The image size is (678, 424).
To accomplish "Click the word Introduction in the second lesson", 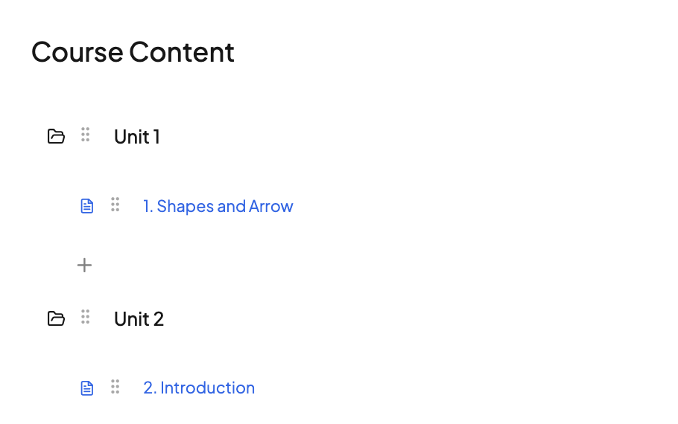I will (x=207, y=388).
